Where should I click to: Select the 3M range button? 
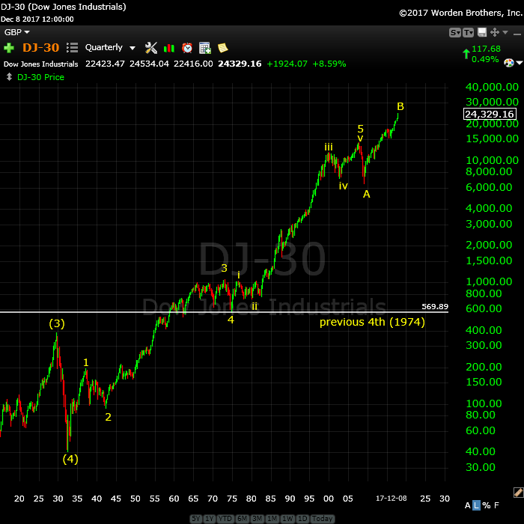[257, 518]
